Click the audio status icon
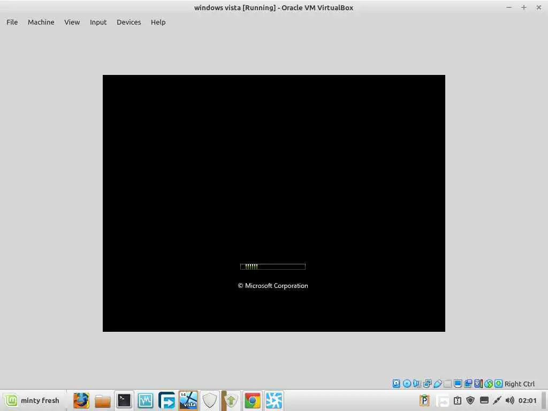 click(x=416, y=383)
